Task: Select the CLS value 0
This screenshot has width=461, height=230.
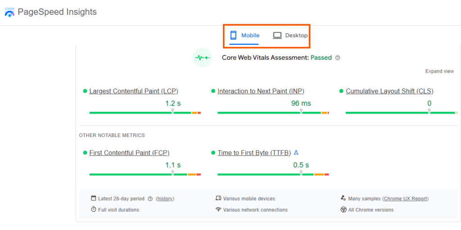Action: [x=429, y=103]
